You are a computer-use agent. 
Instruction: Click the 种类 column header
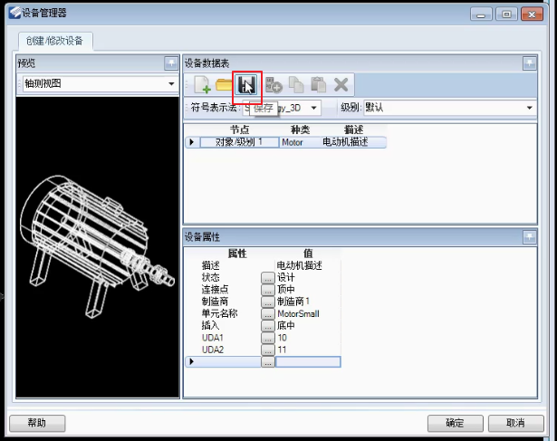coord(300,130)
